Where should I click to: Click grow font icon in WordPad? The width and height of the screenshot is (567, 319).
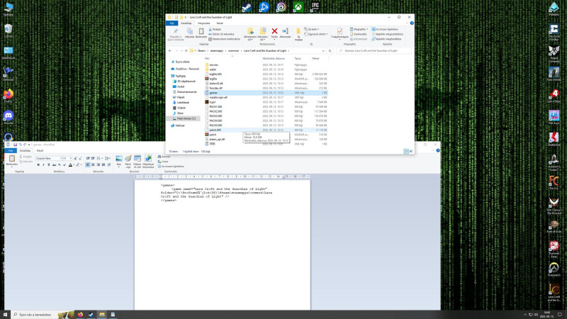point(76,158)
